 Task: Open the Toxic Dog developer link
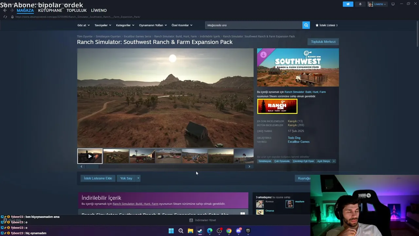click(x=294, y=138)
